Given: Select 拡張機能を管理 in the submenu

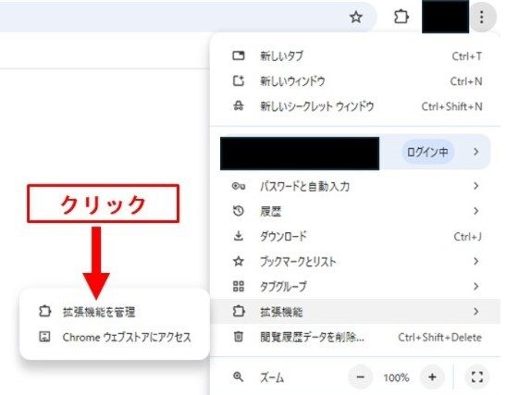Looking at the screenshot, I should tap(115, 312).
